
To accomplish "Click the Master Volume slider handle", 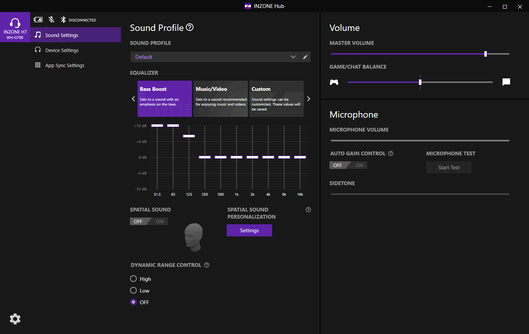I will pyautogui.click(x=486, y=54).
